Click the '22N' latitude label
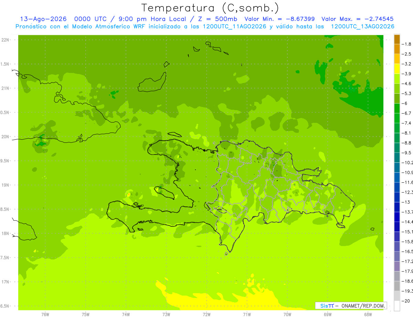413x319 pixels. coord(6,40)
